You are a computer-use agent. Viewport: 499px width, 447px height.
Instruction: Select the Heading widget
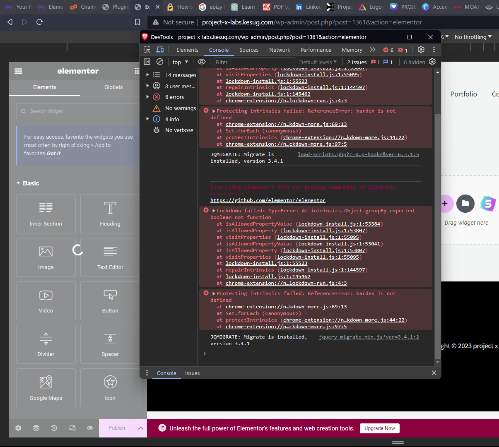110,214
